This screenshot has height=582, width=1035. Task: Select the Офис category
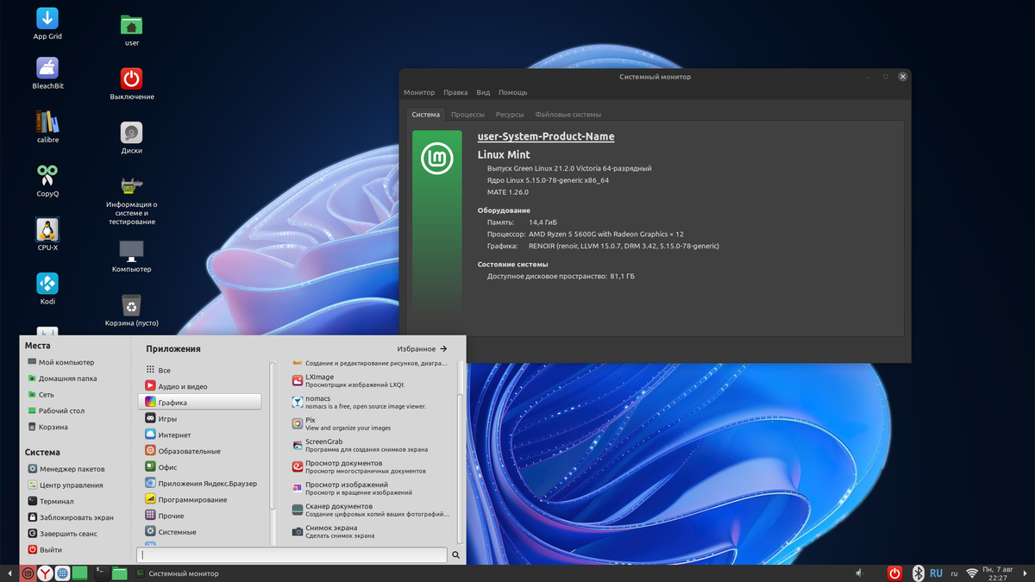[x=199, y=466]
